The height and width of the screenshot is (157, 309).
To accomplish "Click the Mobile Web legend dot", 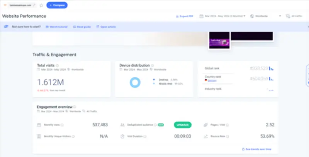I will click(154, 84).
